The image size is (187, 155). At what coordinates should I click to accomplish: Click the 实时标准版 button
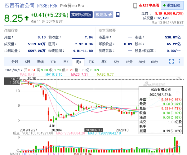tap(81, 15)
